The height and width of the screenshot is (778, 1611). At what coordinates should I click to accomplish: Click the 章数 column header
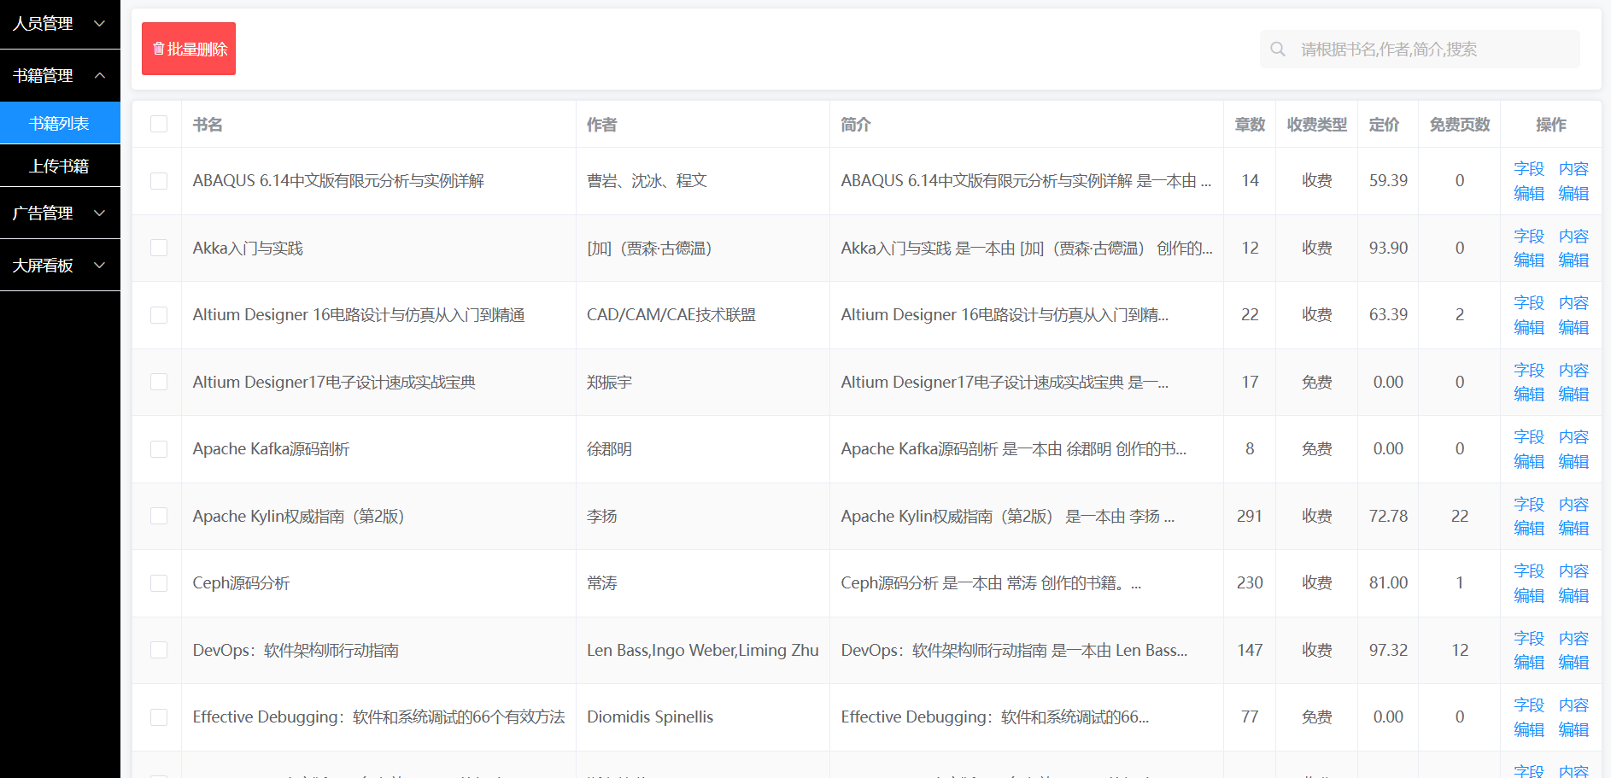pyautogui.click(x=1250, y=125)
